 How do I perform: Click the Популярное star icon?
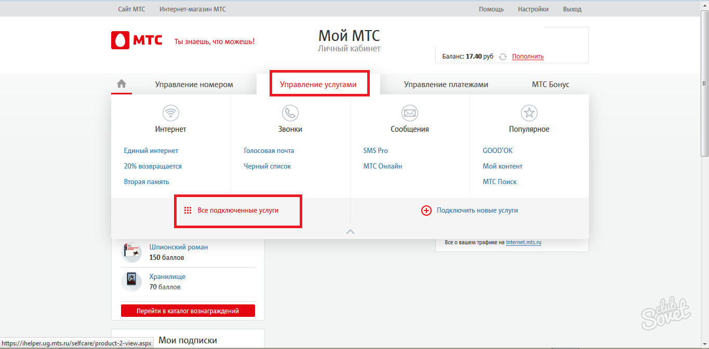529,113
